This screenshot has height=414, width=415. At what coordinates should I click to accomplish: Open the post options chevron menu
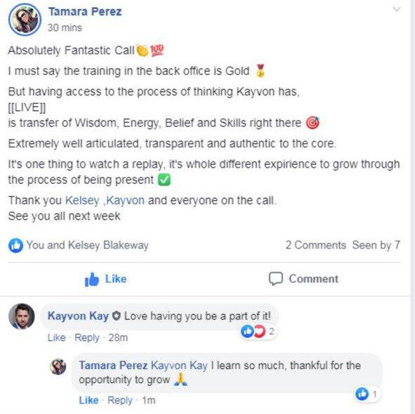coord(396,10)
